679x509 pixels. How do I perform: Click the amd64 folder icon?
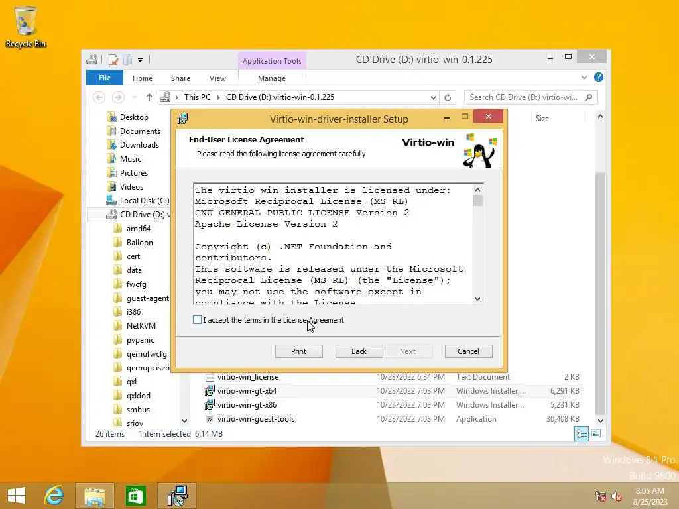point(118,229)
